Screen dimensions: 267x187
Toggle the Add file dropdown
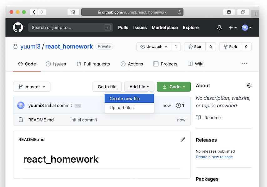[x=139, y=87]
